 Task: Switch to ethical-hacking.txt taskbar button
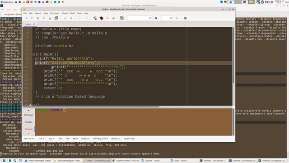(x=67, y=161)
